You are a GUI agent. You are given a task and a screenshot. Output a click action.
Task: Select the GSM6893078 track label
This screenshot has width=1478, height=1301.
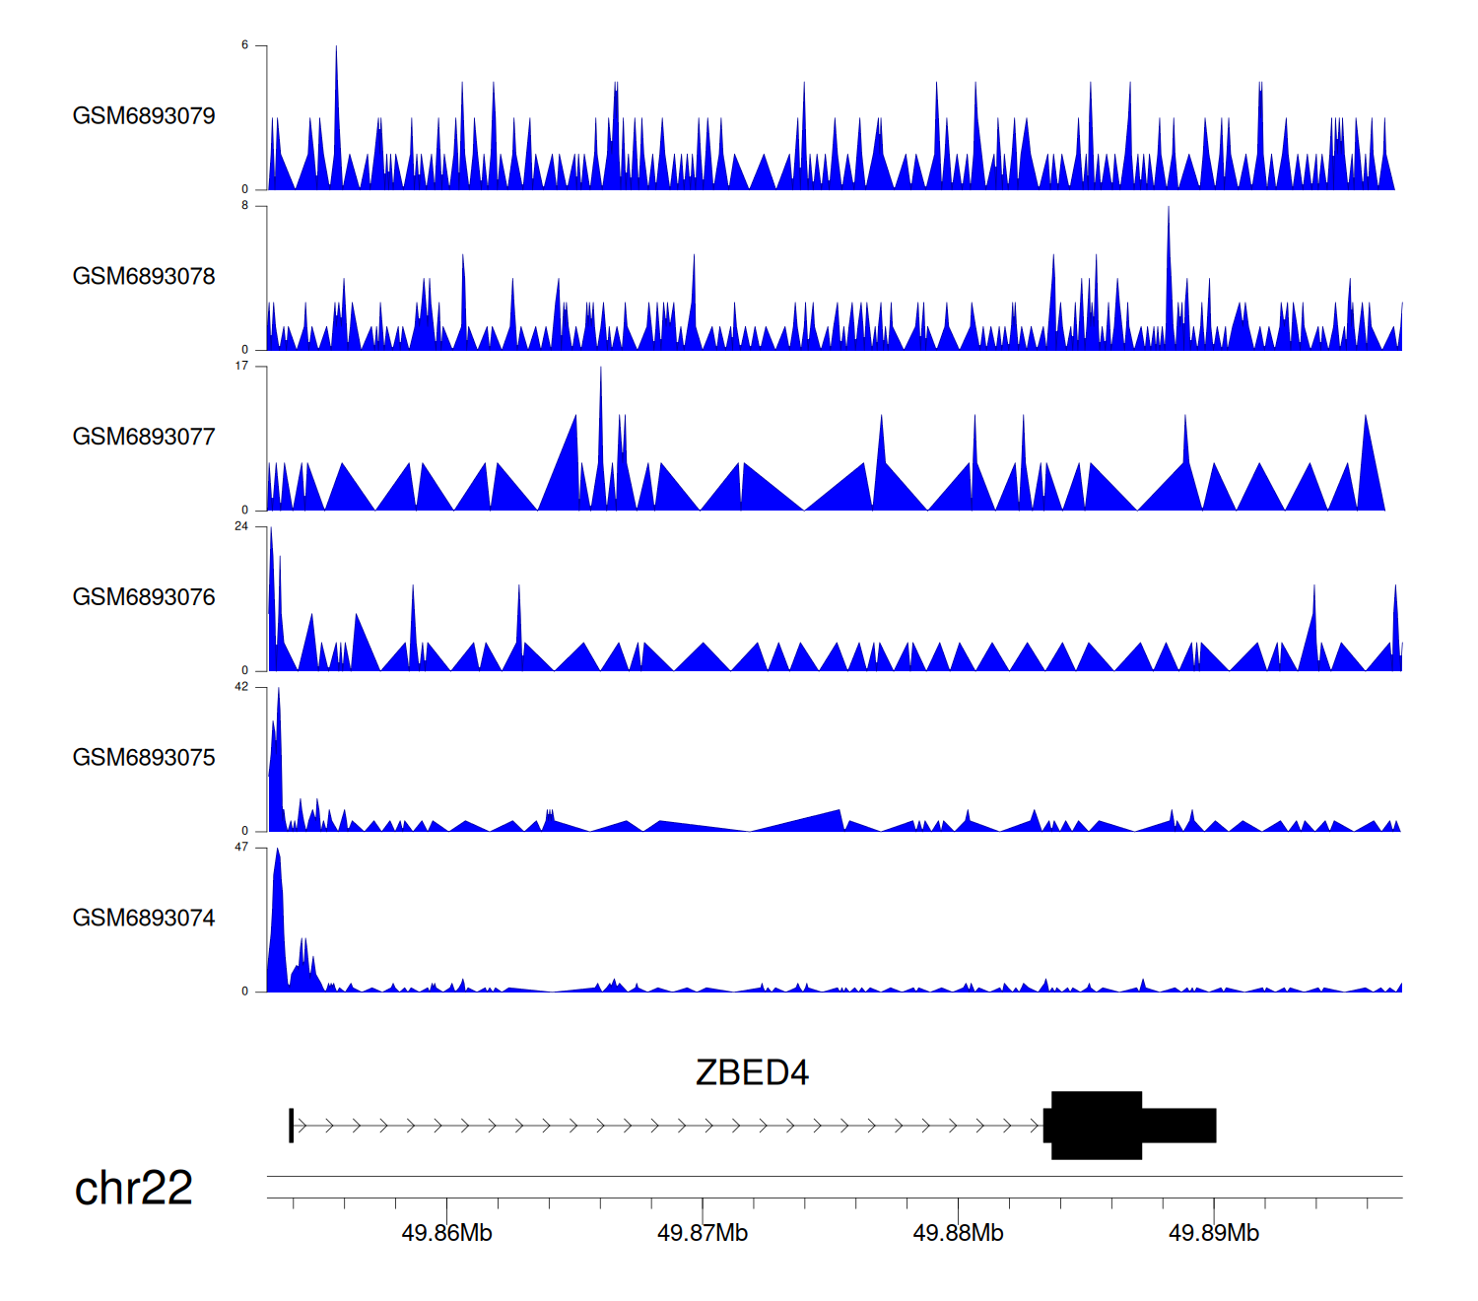144,277
